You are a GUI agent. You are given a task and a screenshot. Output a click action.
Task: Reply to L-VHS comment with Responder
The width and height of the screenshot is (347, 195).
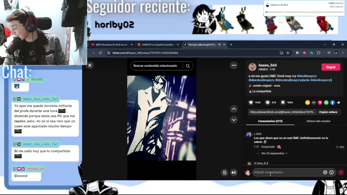(268, 147)
